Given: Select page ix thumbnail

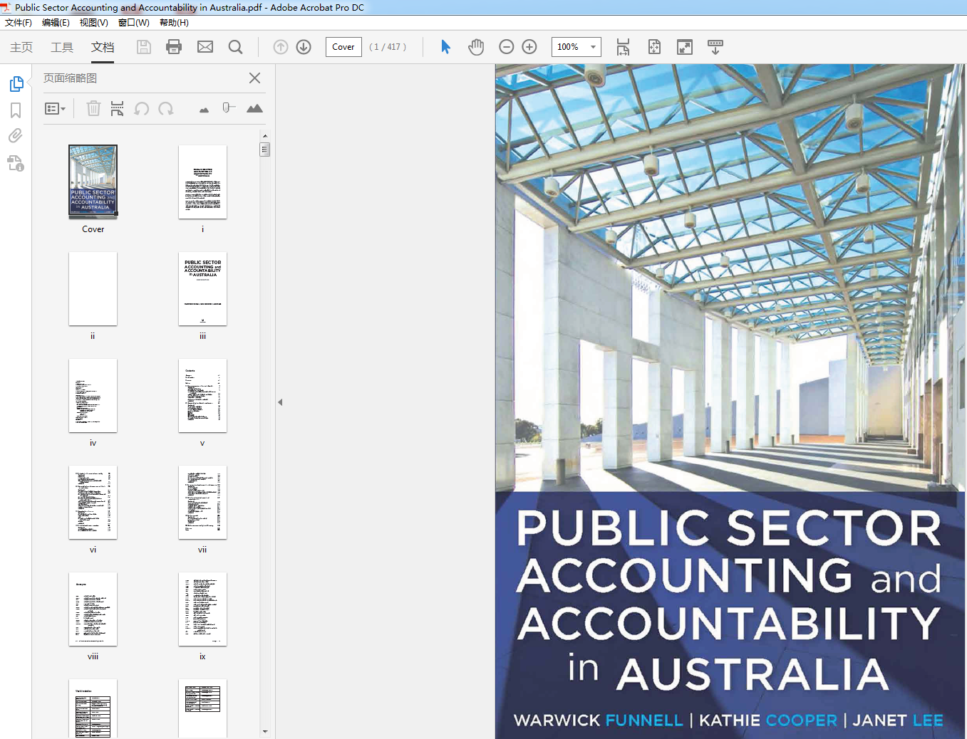Looking at the screenshot, I should (x=202, y=609).
